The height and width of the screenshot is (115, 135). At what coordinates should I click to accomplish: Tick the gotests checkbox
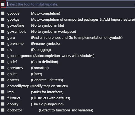pyautogui.click(x=3, y=80)
